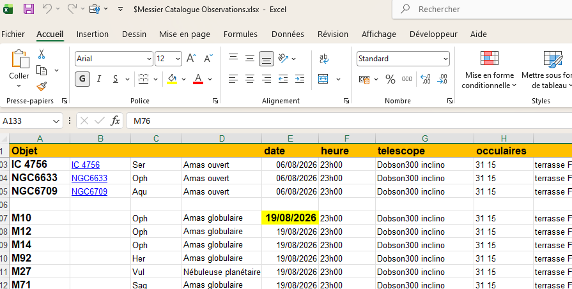Click the formula bar showing M76

pyautogui.click(x=349, y=121)
